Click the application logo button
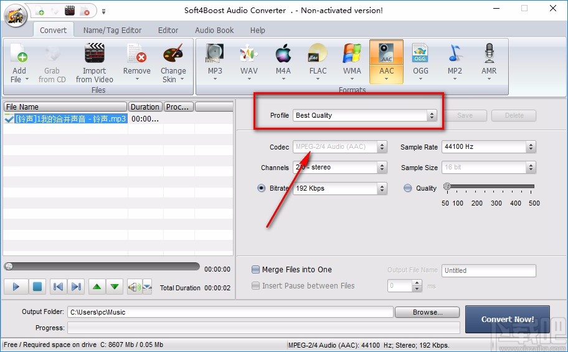The image size is (568, 352). [x=15, y=16]
